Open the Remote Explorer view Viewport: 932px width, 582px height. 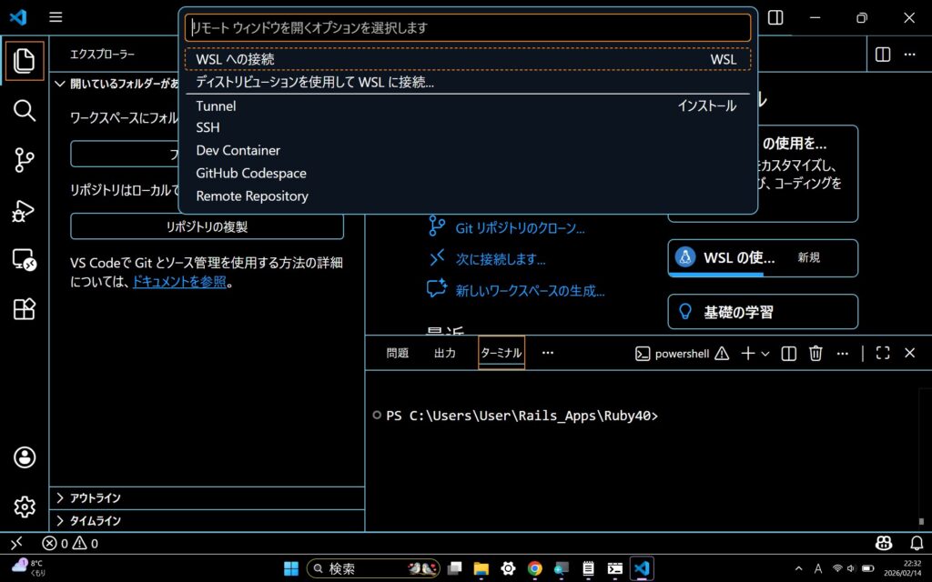click(x=25, y=260)
